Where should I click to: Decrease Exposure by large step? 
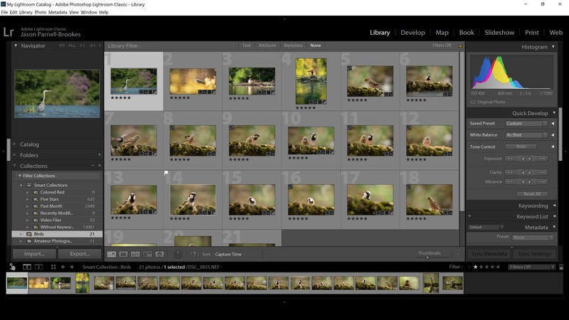point(510,159)
